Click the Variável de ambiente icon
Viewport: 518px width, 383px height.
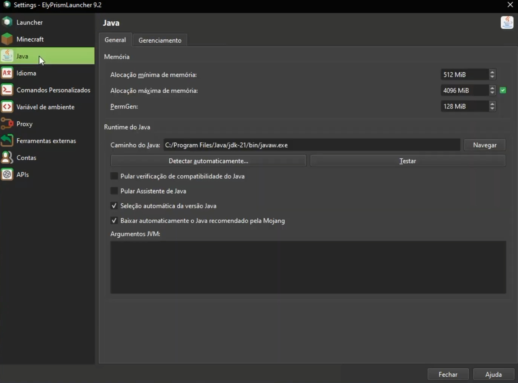click(7, 107)
